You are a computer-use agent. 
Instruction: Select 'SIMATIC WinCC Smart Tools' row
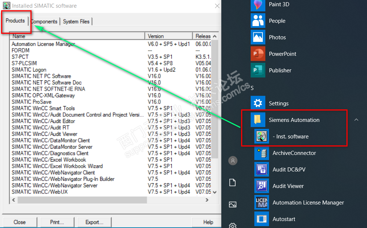[x=111, y=108]
